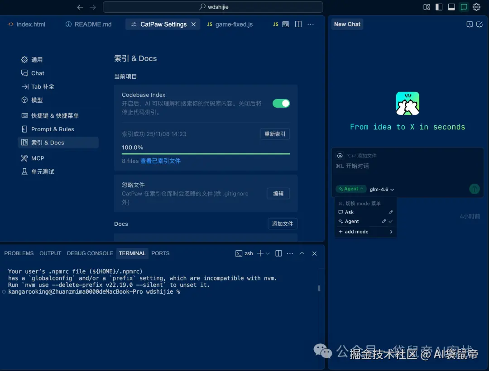Open the customize layout icon
Image resolution: width=489 pixels, height=371 pixels.
click(427, 7)
